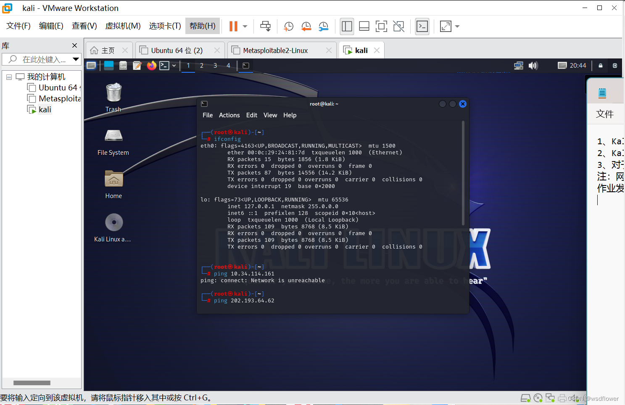Open the Kali Linux disc desktop icon
This screenshot has height=405, width=625.
[x=113, y=228]
